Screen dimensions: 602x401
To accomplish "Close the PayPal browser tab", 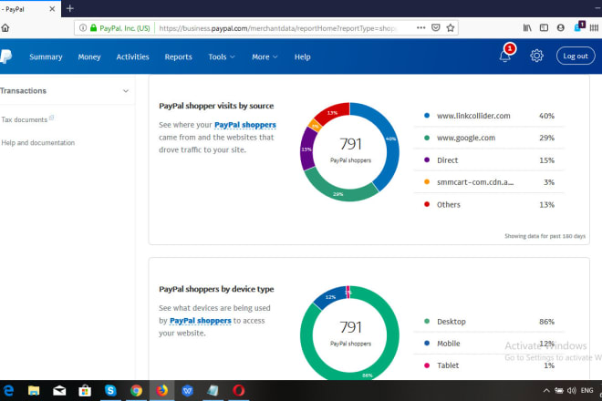I will (52, 9).
